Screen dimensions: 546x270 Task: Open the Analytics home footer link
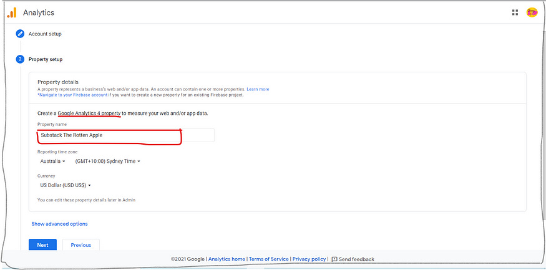click(227, 259)
